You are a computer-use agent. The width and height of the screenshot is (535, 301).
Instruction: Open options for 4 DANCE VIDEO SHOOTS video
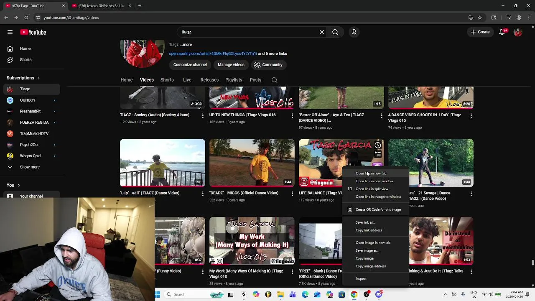(471, 115)
